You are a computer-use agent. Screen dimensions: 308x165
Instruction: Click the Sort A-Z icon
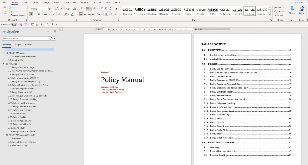(111, 9)
